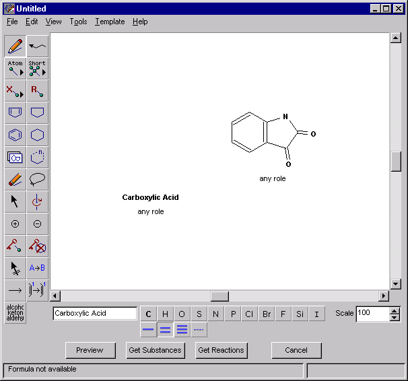Click the Get Substances button
Viewport: 408px width, 381px height.
coord(155,350)
